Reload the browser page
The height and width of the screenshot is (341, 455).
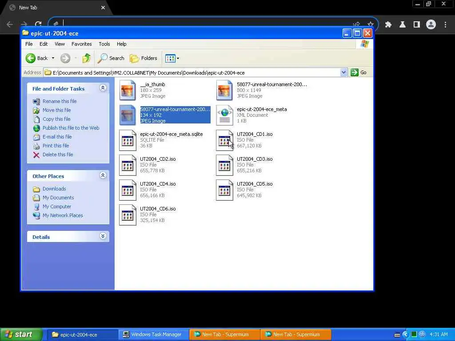tap(38, 24)
